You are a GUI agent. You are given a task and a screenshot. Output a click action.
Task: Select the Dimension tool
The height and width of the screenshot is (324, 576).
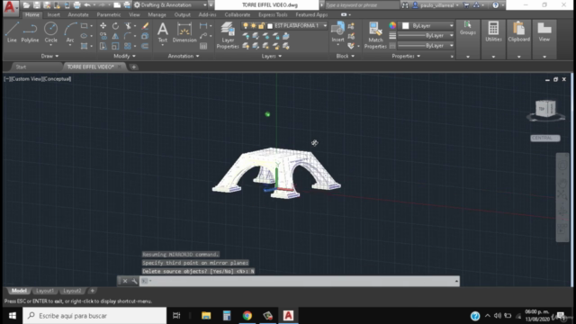tap(184, 32)
